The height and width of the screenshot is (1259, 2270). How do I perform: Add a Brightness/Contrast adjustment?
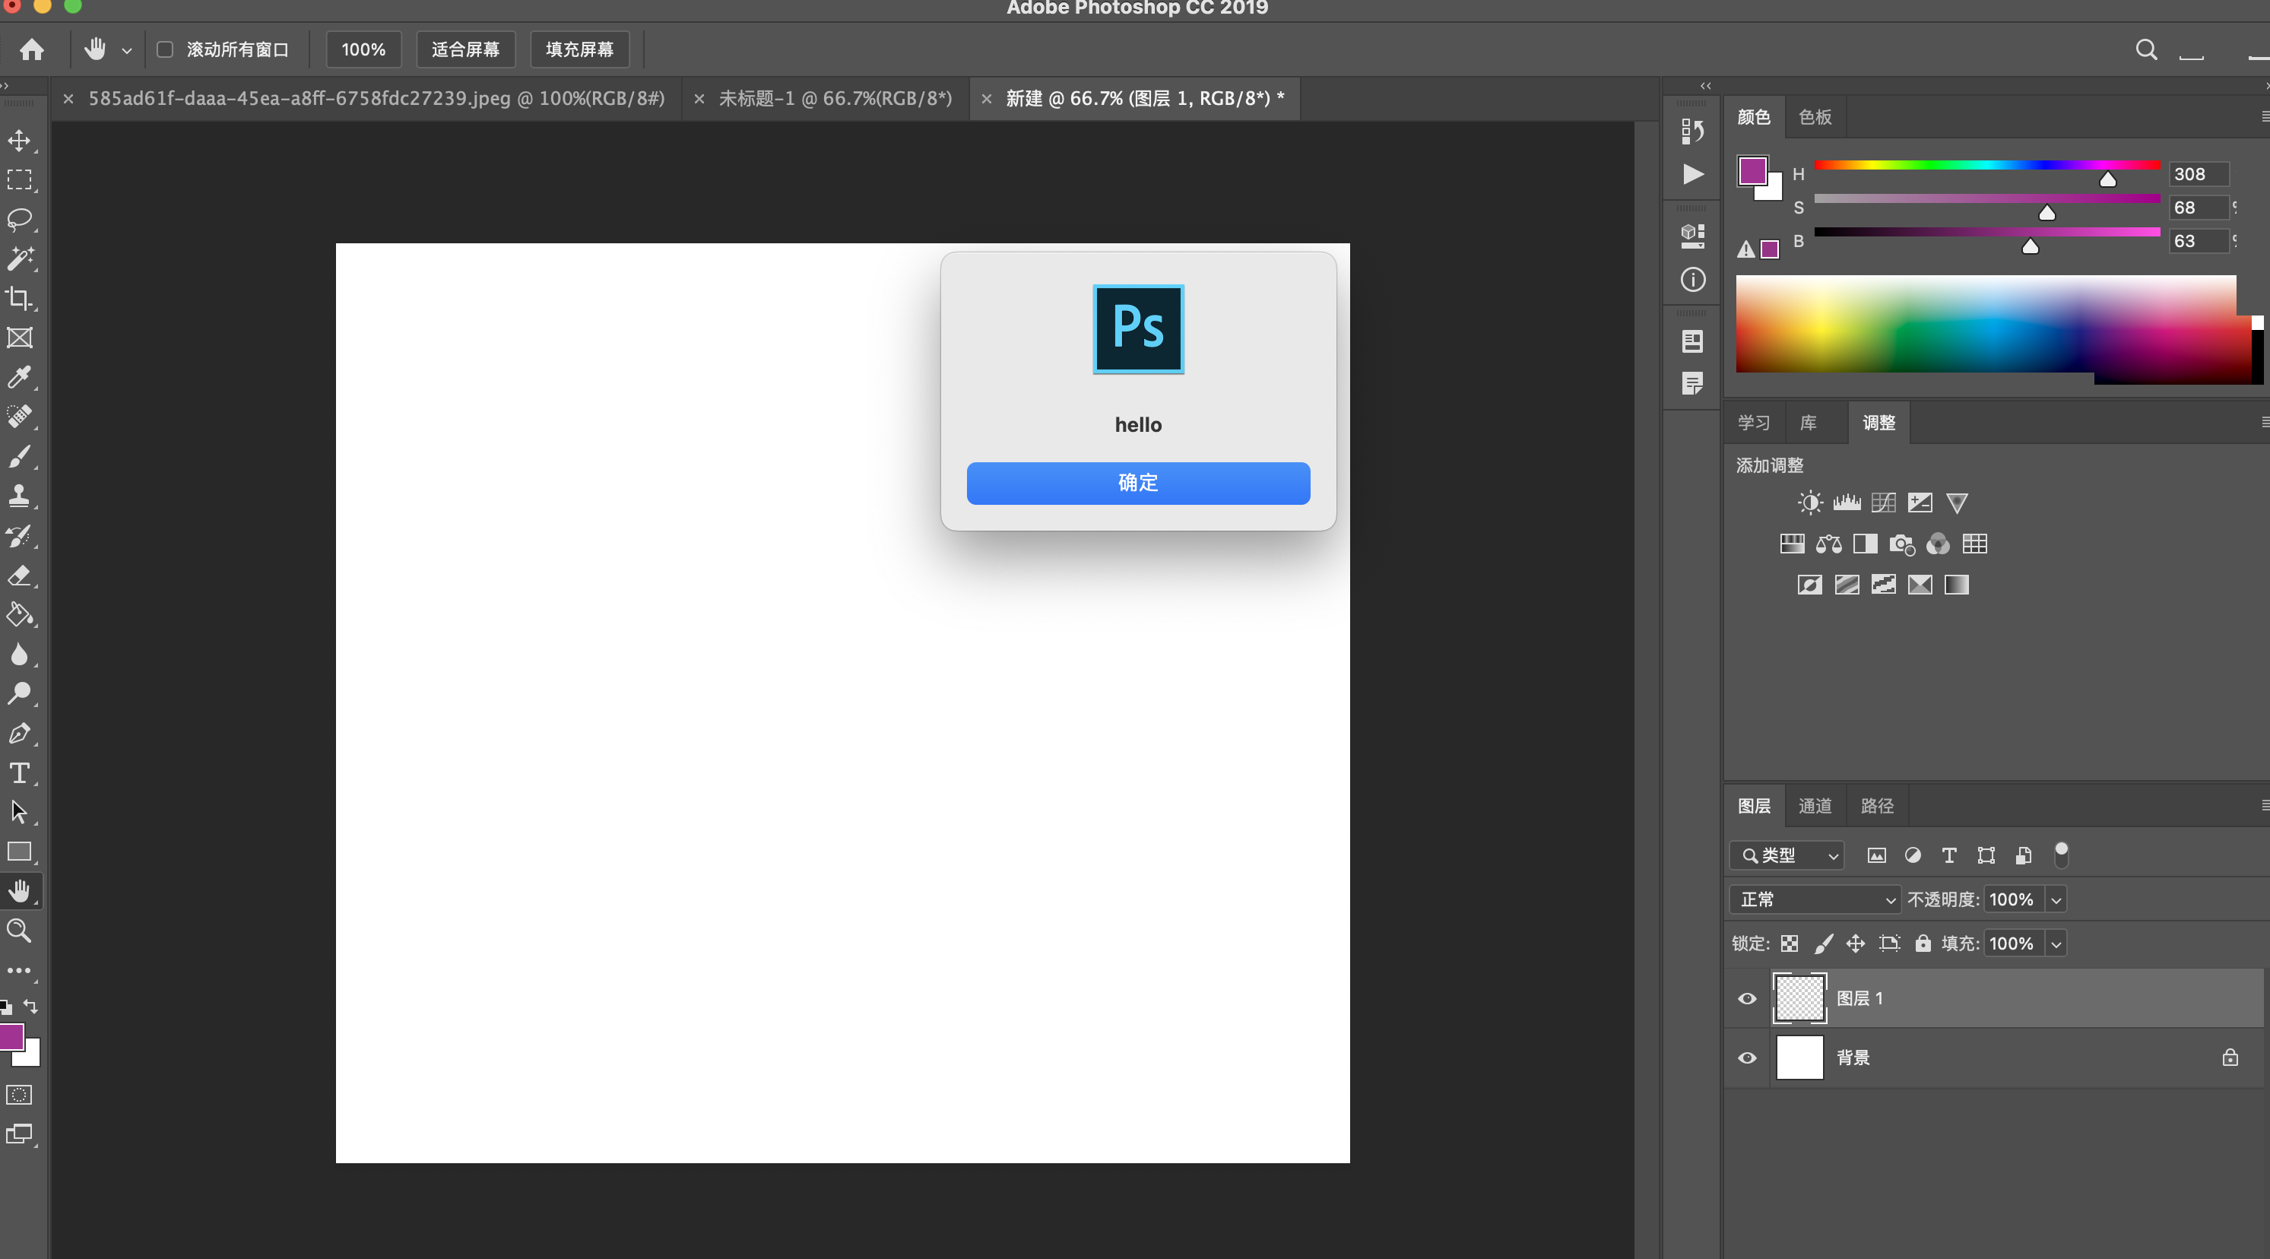coord(1810,503)
